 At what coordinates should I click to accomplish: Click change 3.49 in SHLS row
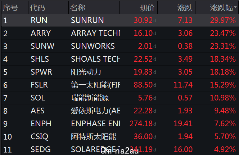pyautogui.click(x=185, y=59)
